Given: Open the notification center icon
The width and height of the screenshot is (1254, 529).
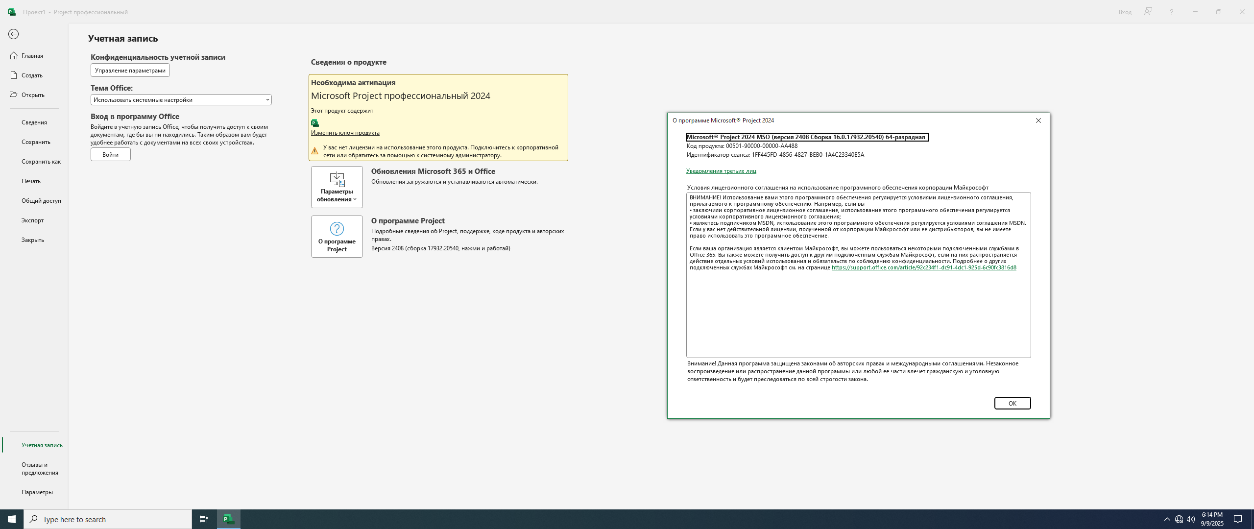Looking at the screenshot, I should [1238, 519].
